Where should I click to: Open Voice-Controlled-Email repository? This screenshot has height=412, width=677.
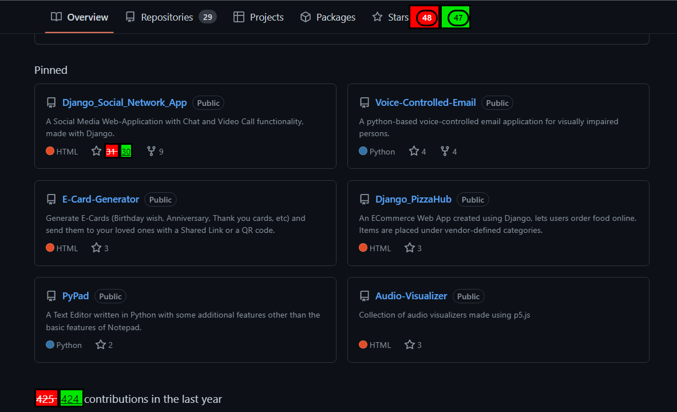click(x=425, y=103)
